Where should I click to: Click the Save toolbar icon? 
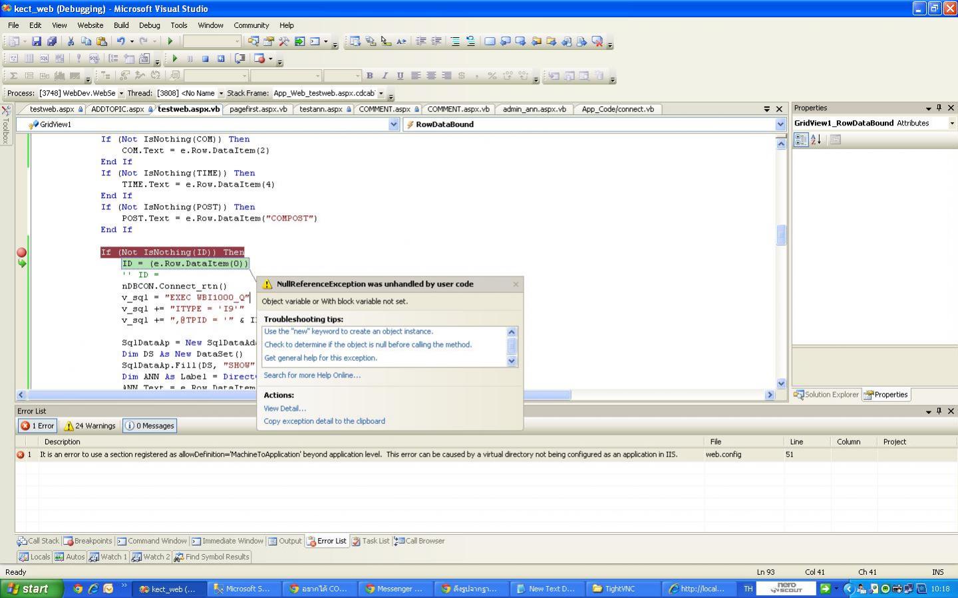point(37,41)
